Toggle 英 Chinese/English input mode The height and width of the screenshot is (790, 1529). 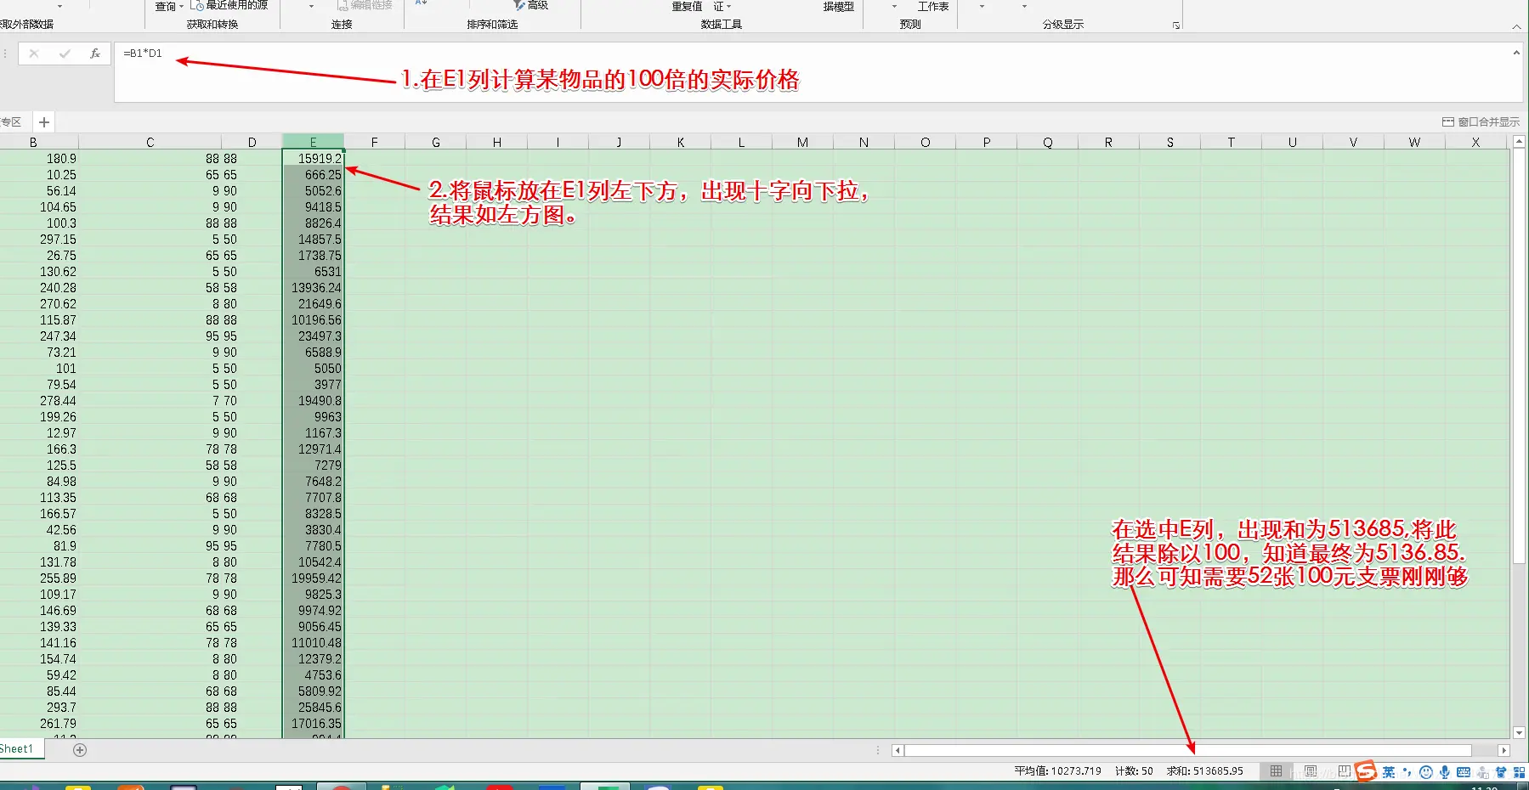coord(1389,770)
